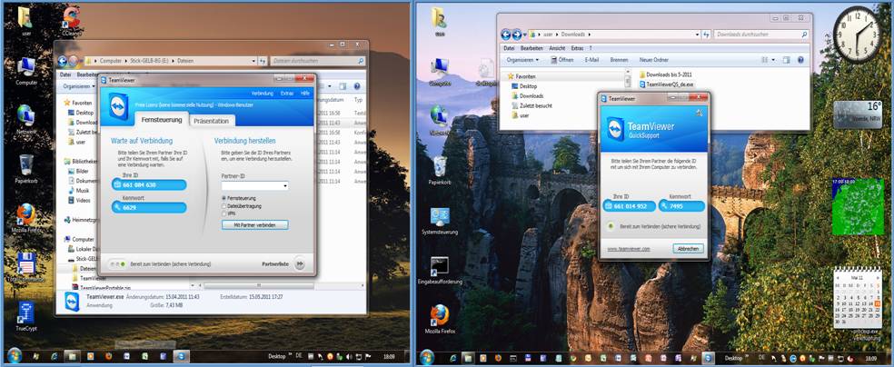Screen dimensions: 894x367
Task: Click the forward arrow in Downloads explorer window
Action: (x=517, y=35)
